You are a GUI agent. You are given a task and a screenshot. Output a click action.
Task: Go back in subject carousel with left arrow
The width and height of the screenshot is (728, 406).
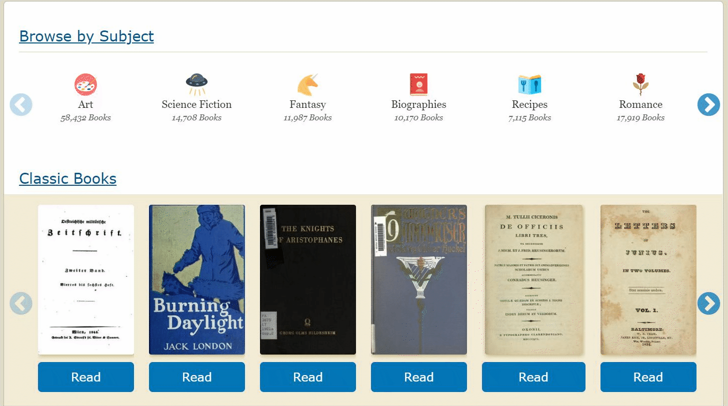coord(21,104)
